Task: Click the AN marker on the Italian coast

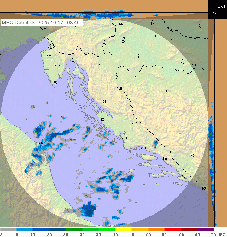Action: [x=39, y=143]
